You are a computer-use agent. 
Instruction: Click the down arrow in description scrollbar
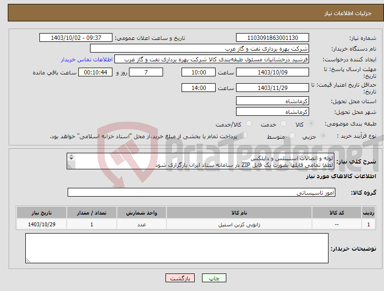coord(71,159)
